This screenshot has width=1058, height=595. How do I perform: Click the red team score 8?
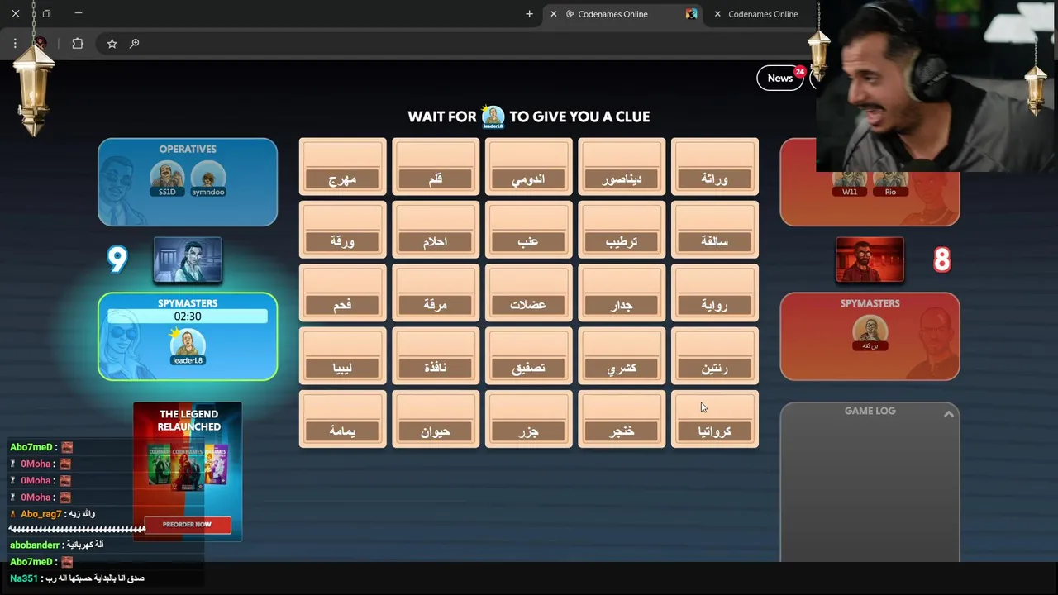click(941, 260)
